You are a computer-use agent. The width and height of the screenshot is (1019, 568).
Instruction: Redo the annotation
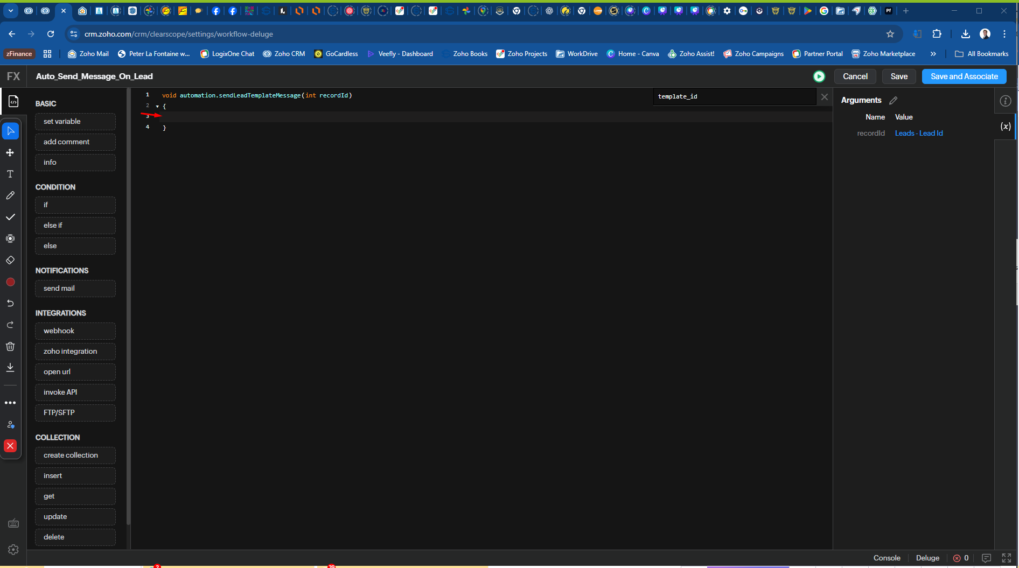[10, 325]
